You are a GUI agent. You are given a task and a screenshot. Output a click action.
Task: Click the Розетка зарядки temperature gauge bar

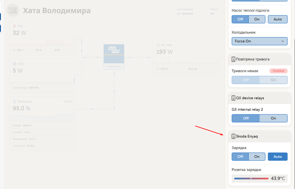click(251, 178)
